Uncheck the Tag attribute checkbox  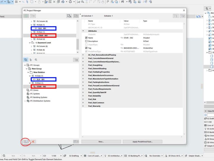[86, 48]
